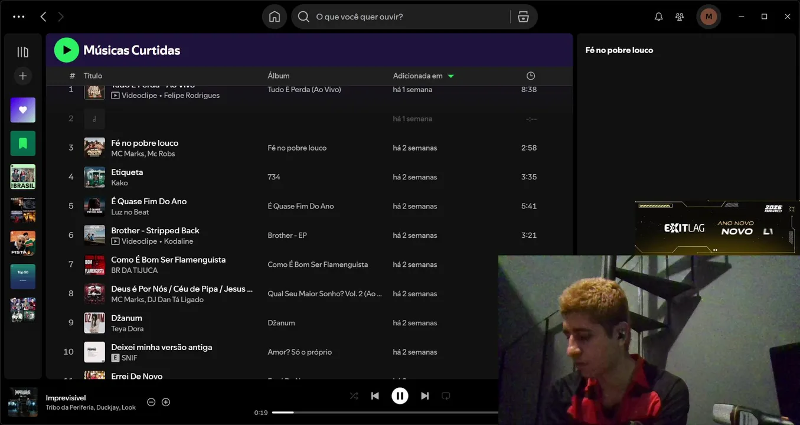The width and height of the screenshot is (800, 425).
Task: Hide Imprevisível with the minus circle icon
Action: (151, 402)
